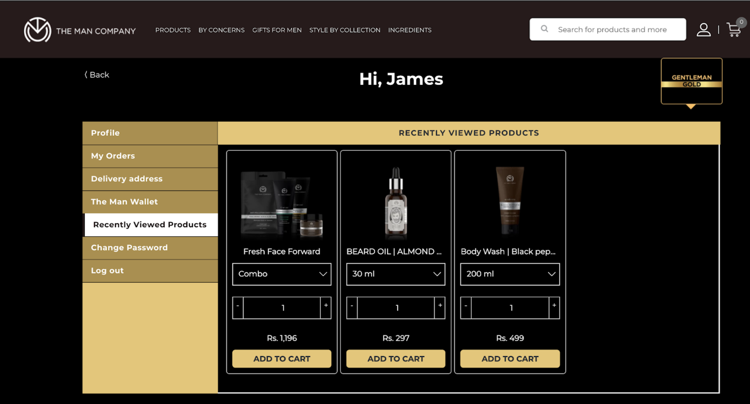Screen dimensions: 750x404
Task: Click The Man Company logo icon
Action: (x=38, y=30)
